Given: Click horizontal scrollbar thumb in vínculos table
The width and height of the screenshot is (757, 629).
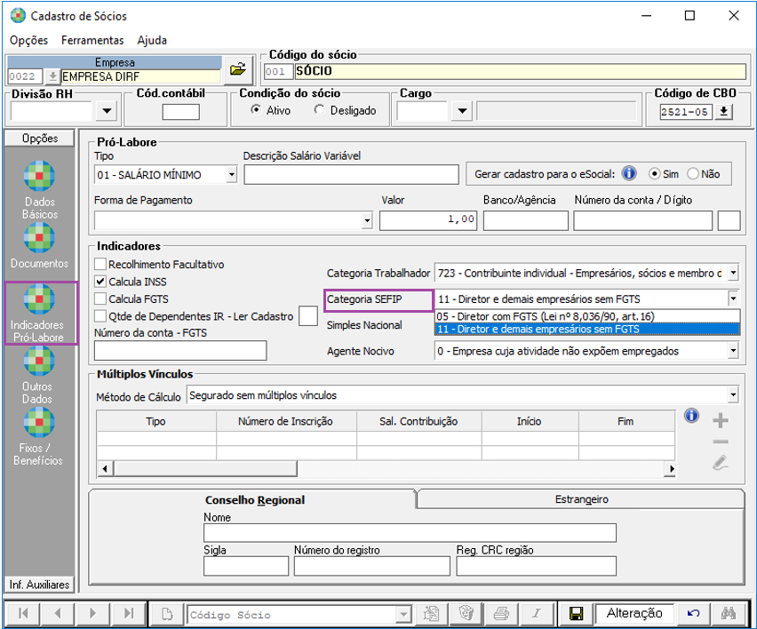Looking at the screenshot, I should coord(205,468).
